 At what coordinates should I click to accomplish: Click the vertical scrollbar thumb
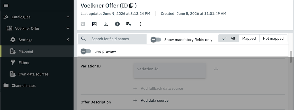click(291, 57)
